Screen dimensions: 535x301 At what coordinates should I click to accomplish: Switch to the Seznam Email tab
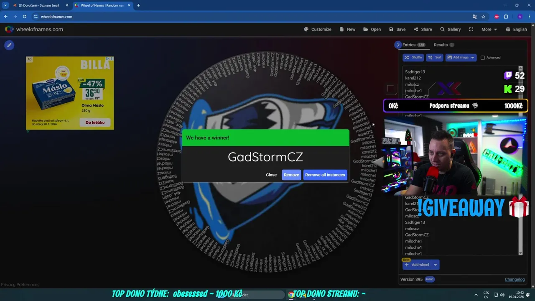point(38,5)
